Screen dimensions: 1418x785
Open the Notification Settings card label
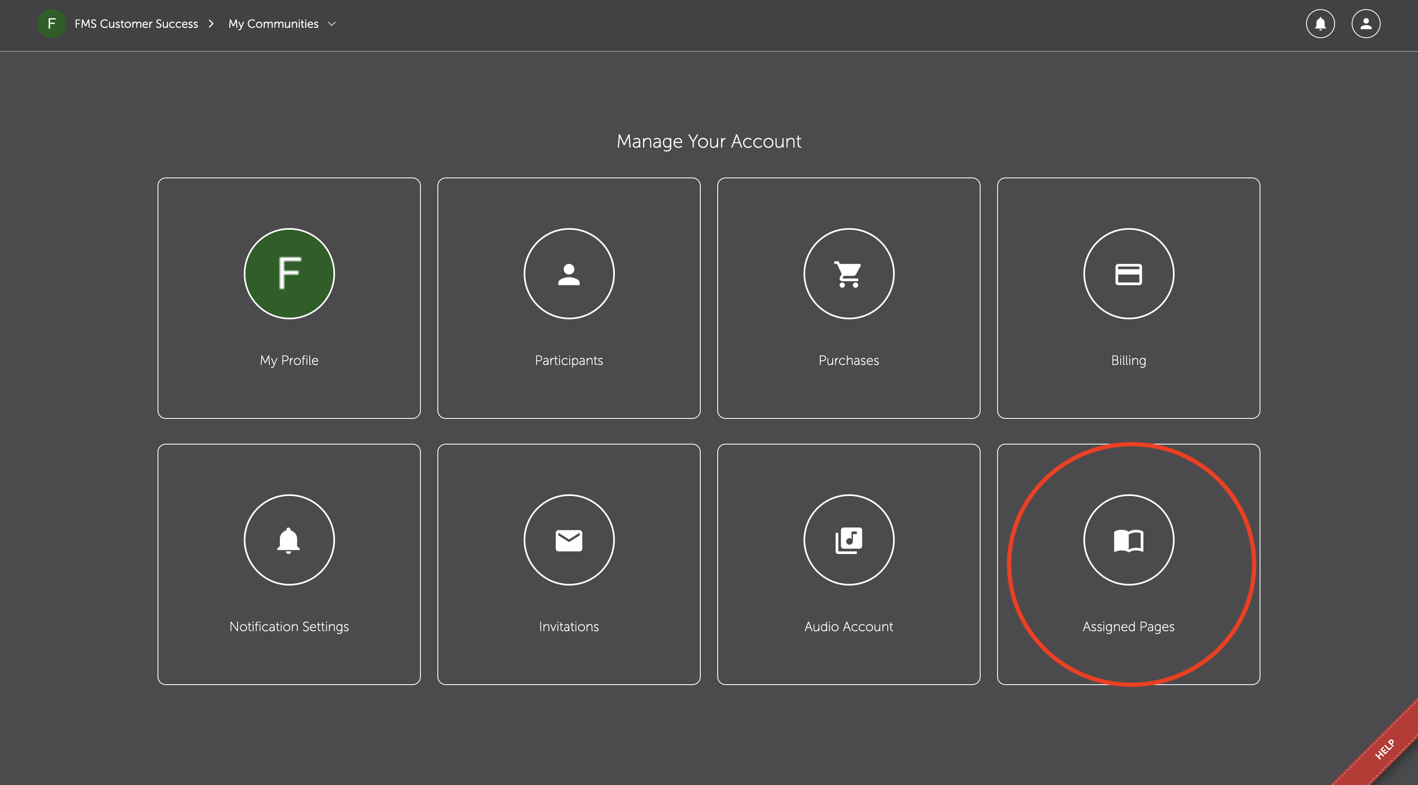pos(289,627)
